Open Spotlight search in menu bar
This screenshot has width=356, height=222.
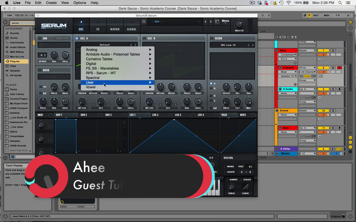click(340, 3)
